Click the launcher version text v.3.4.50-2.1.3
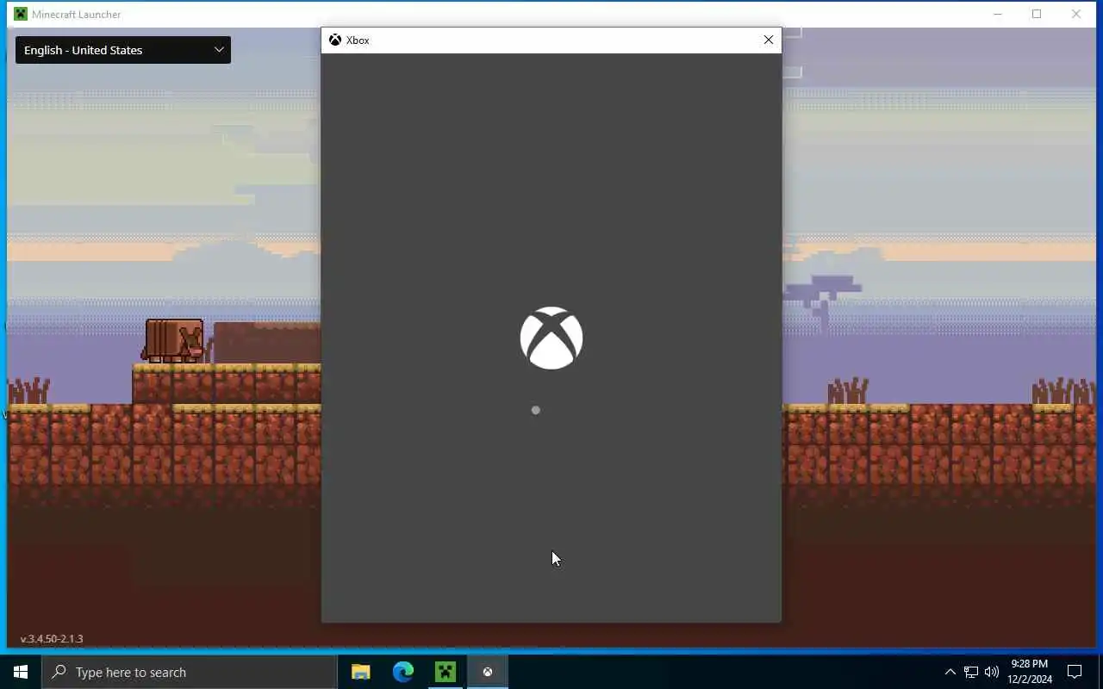1103x689 pixels. 52,639
